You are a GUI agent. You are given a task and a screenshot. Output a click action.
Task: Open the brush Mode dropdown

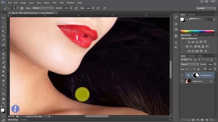[x=43, y=8]
